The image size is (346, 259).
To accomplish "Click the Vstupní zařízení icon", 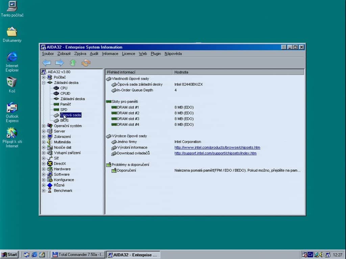I will coord(50,153).
